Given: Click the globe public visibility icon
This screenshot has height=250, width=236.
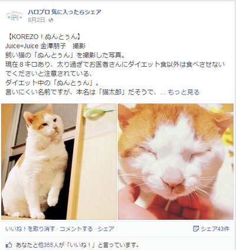Looking at the screenshot, I should (x=51, y=20).
